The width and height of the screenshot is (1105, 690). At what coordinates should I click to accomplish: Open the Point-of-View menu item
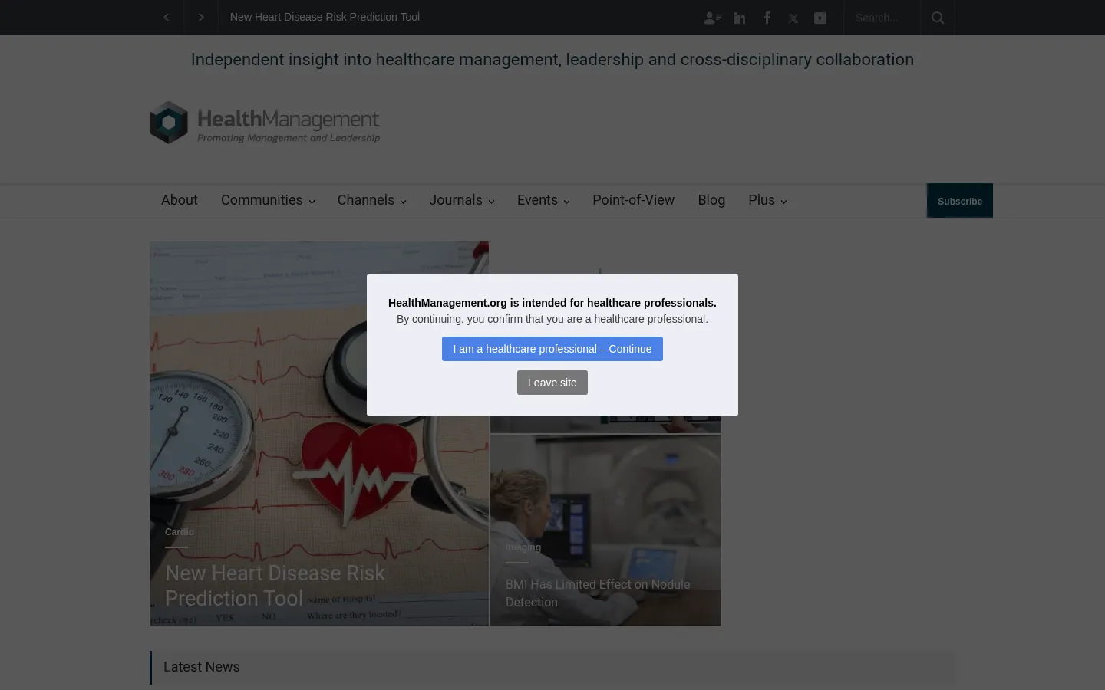pos(633,200)
